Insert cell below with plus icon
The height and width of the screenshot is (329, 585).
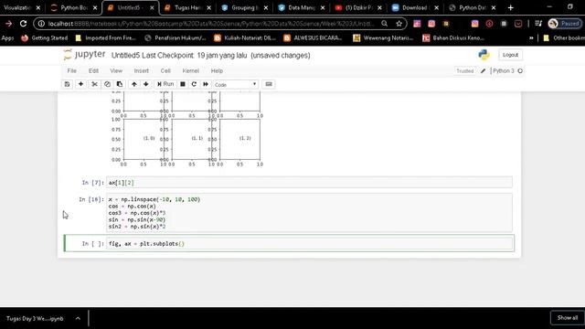[x=80, y=84]
